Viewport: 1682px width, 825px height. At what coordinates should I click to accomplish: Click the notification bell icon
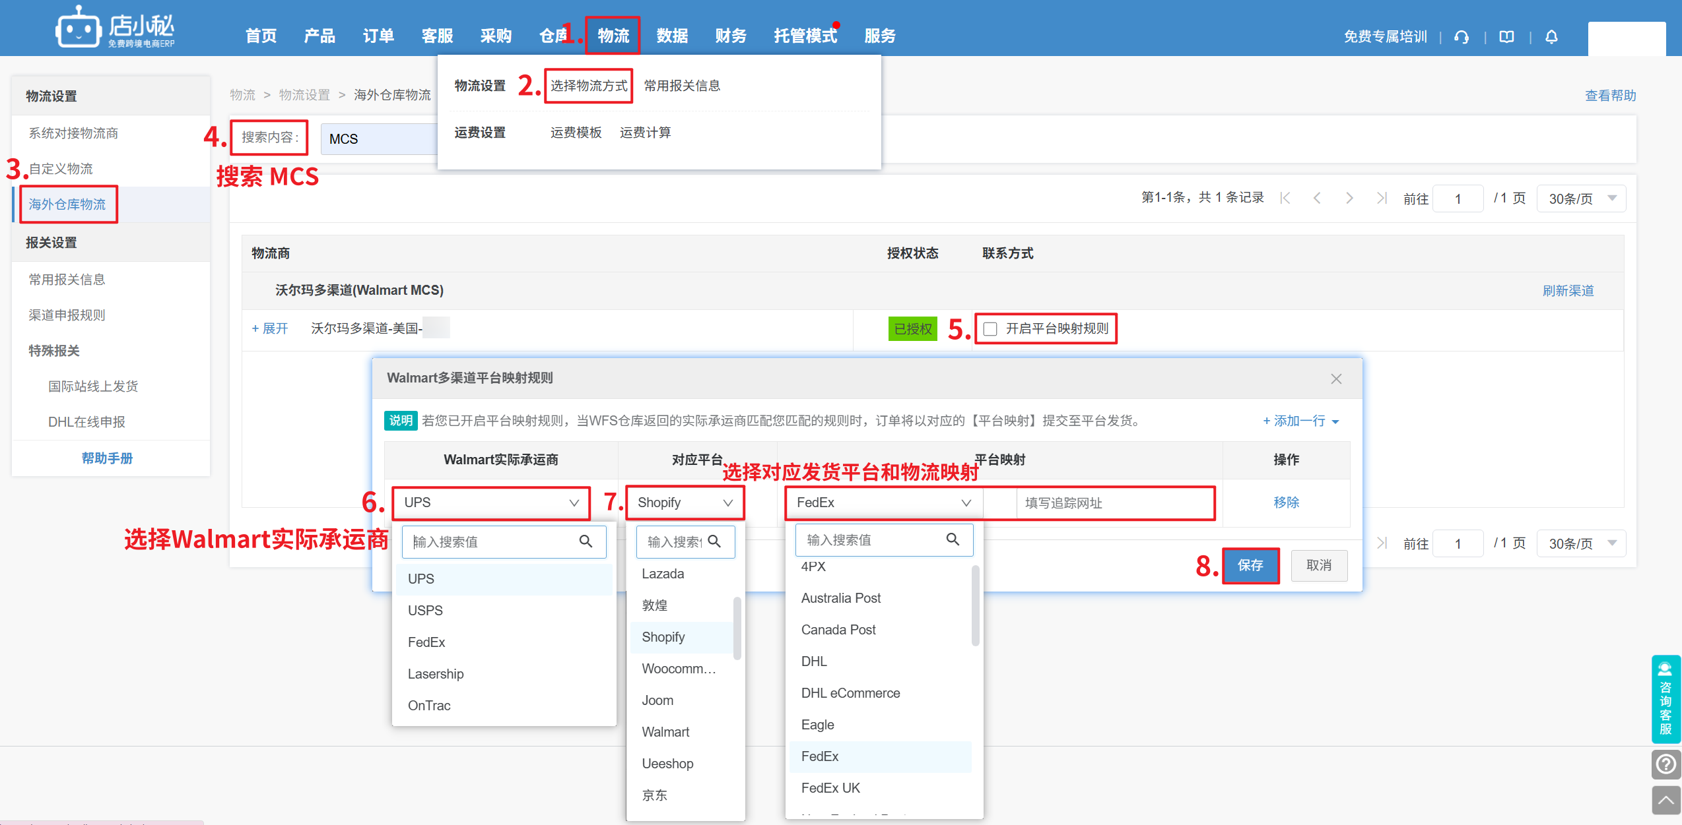[1551, 37]
